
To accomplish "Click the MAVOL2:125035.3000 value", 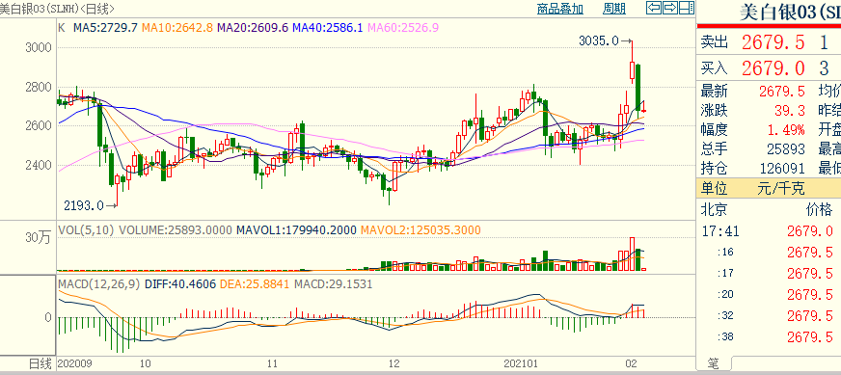I will point(421,230).
